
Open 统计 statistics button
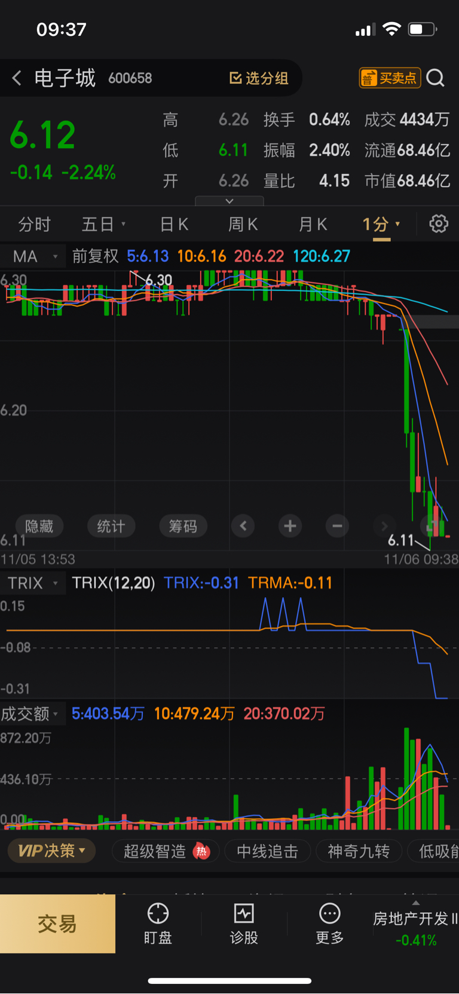click(111, 526)
